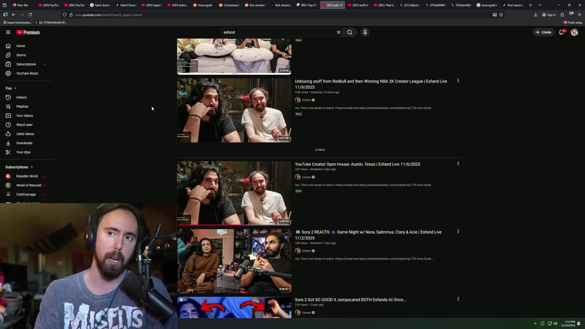Image resolution: width=585 pixels, height=329 pixels.
Task: Open Unboxing stuff from Redbull video title
Action: 371,84
